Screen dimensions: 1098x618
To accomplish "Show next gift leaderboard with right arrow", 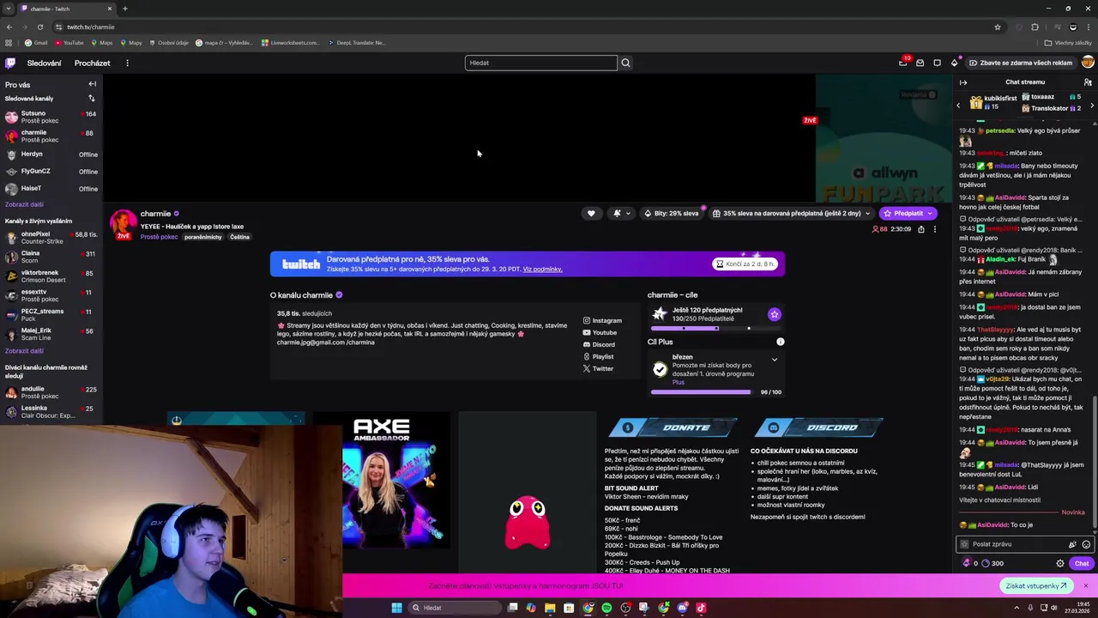I will click(x=1091, y=105).
